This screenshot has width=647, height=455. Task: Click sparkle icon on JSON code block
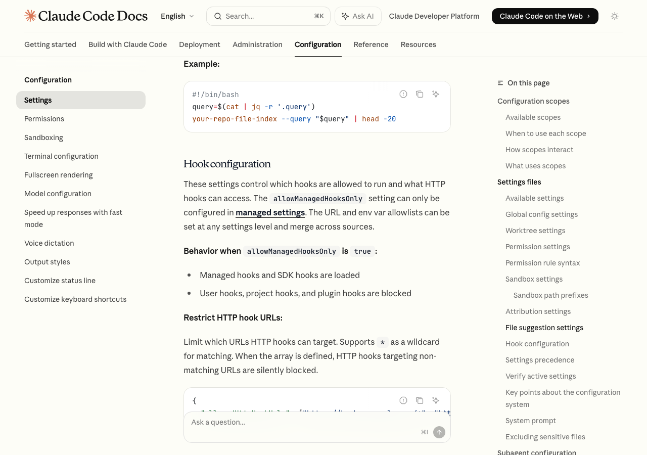(436, 400)
